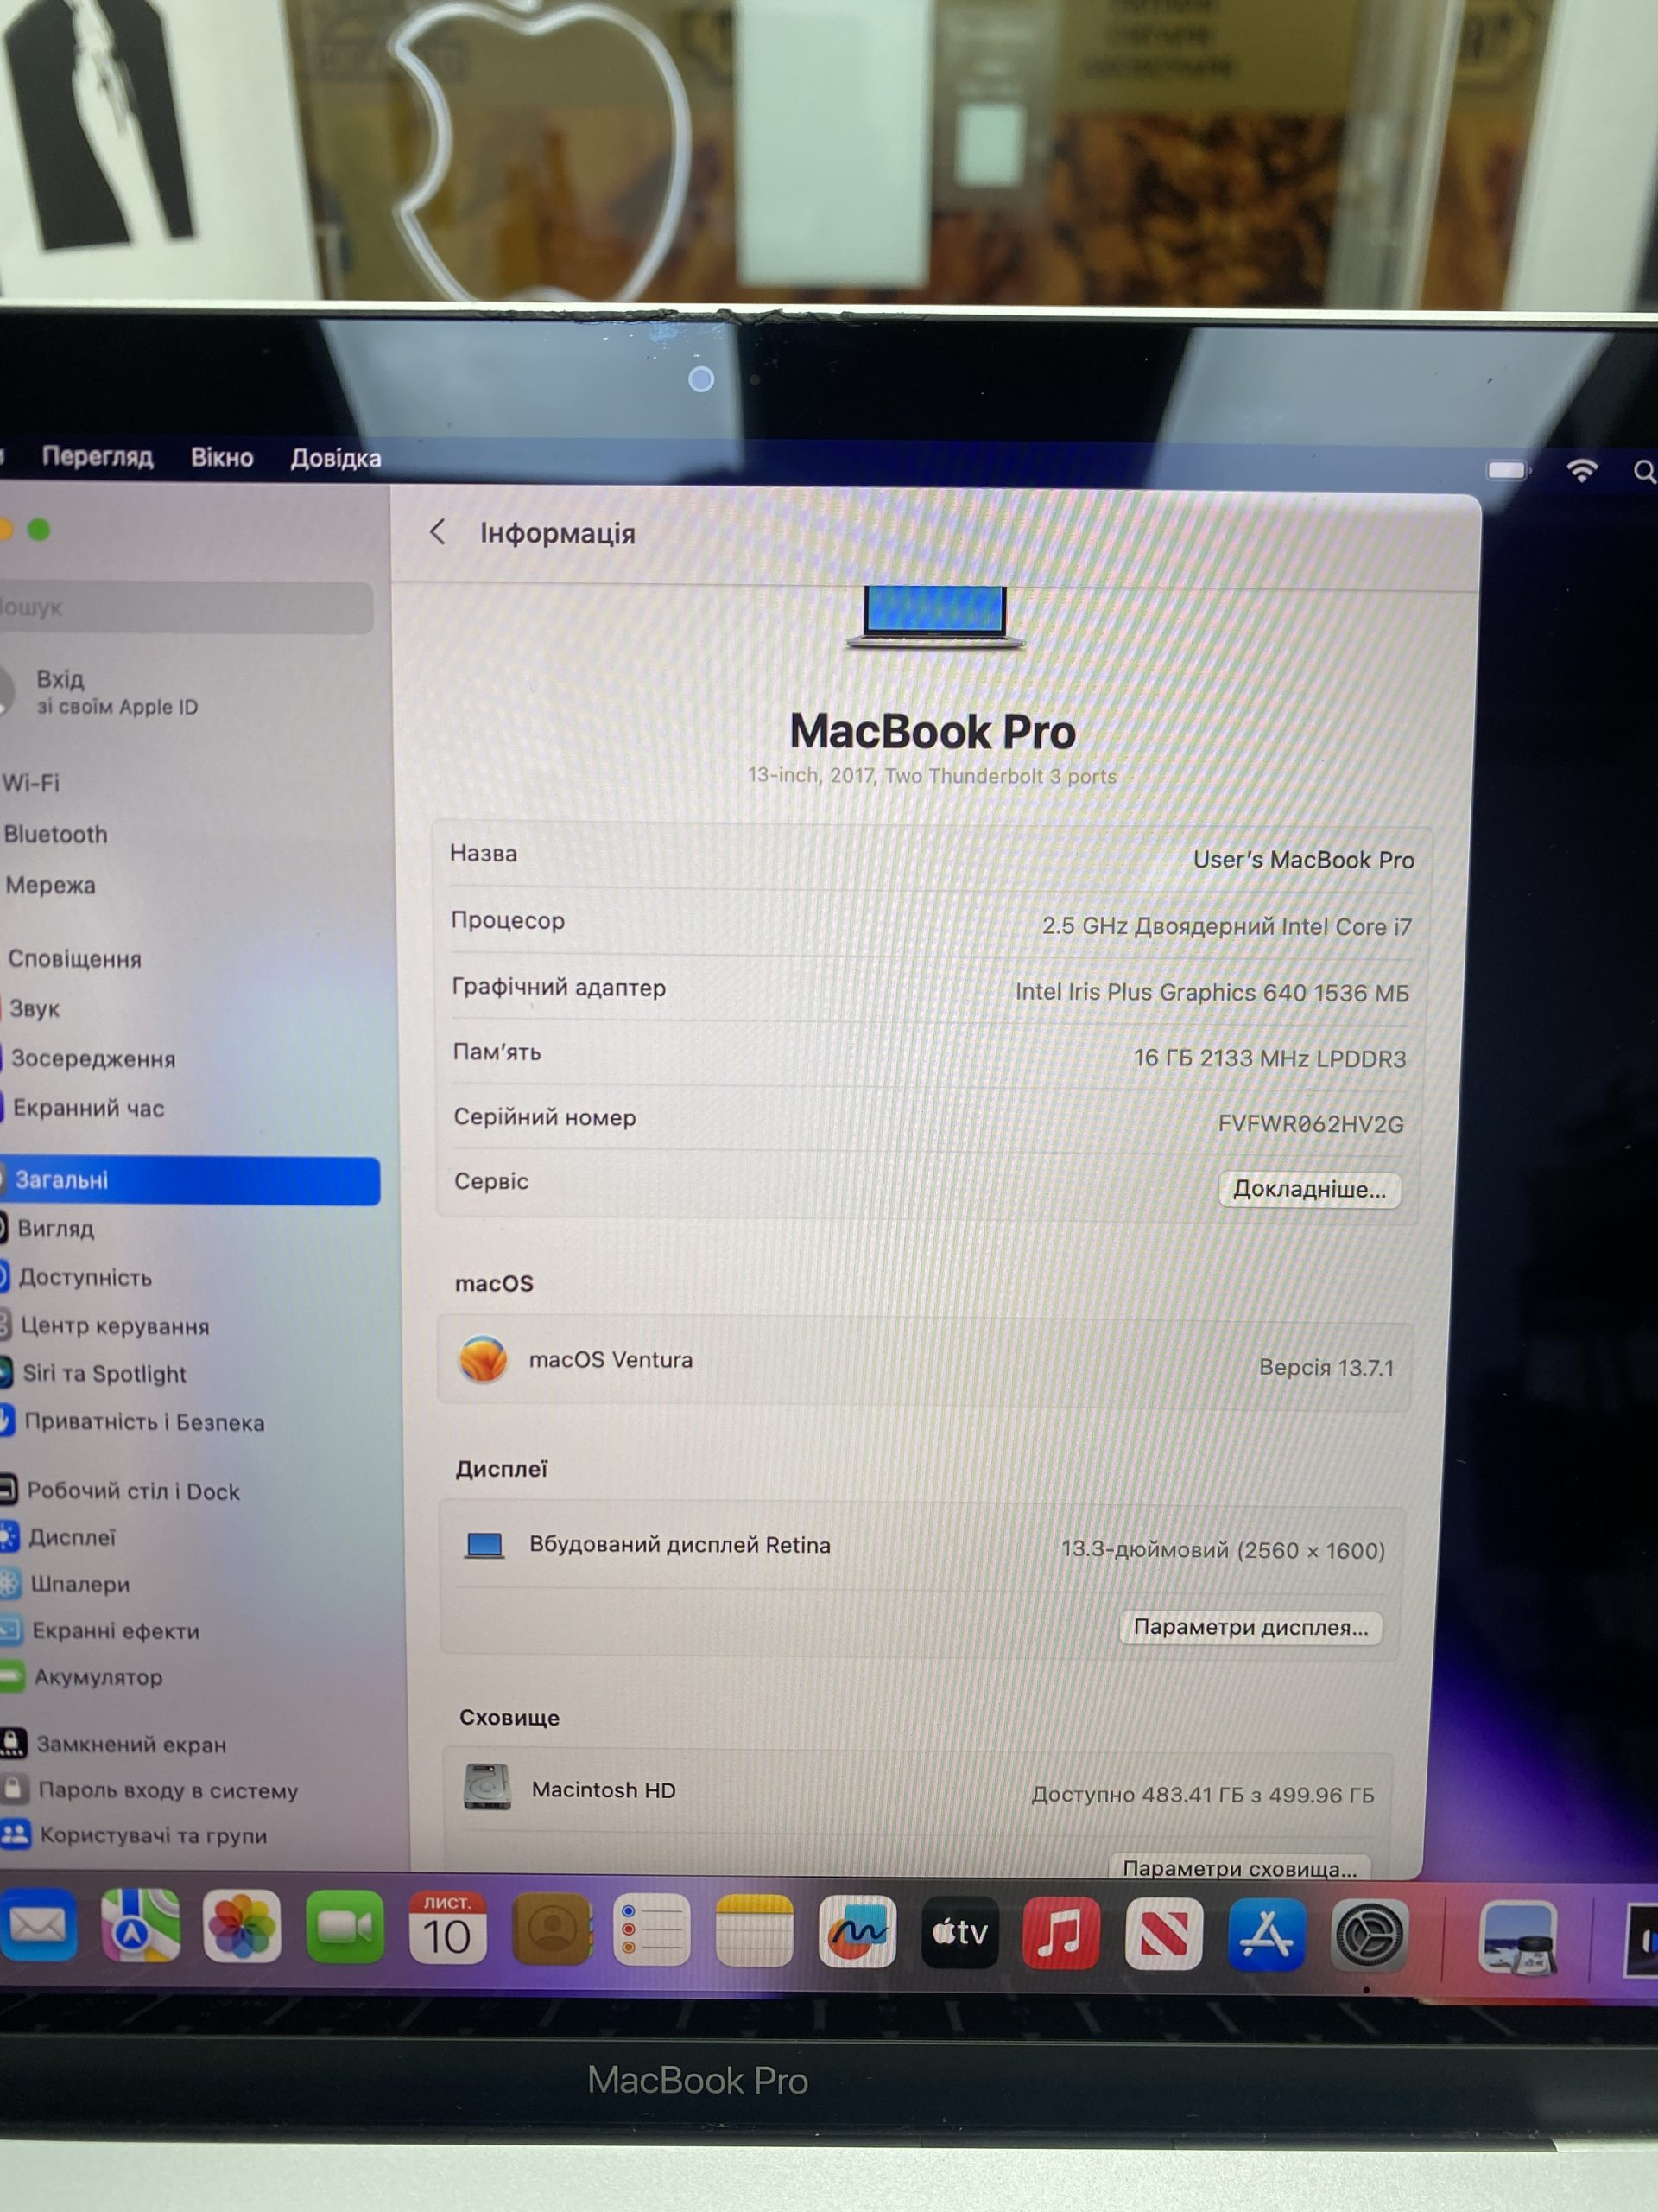Select Центр керування in the sidebar
Image resolution: width=1658 pixels, height=2212 pixels.
coord(114,1326)
